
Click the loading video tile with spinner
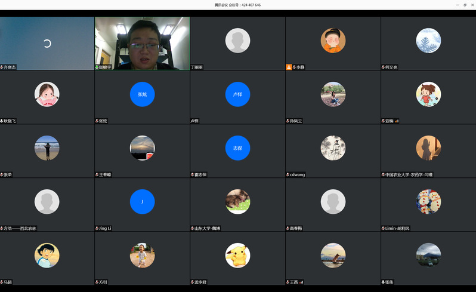pos(47,43)
